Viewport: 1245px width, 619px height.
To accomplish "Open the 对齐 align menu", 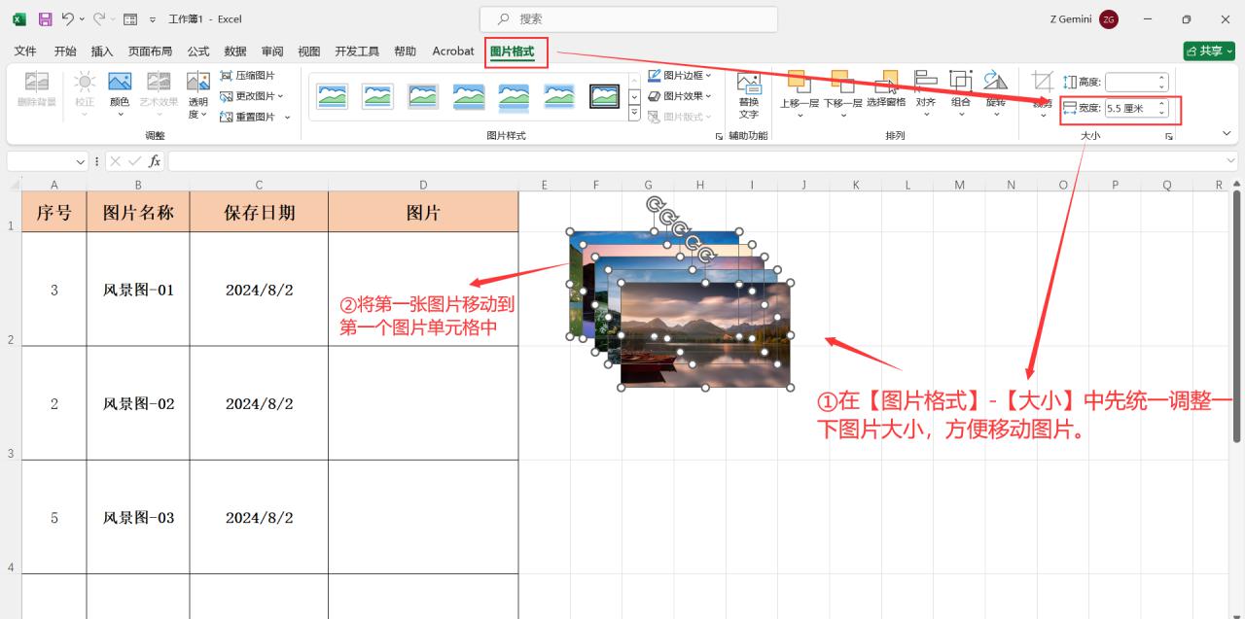I will [925, 94].
